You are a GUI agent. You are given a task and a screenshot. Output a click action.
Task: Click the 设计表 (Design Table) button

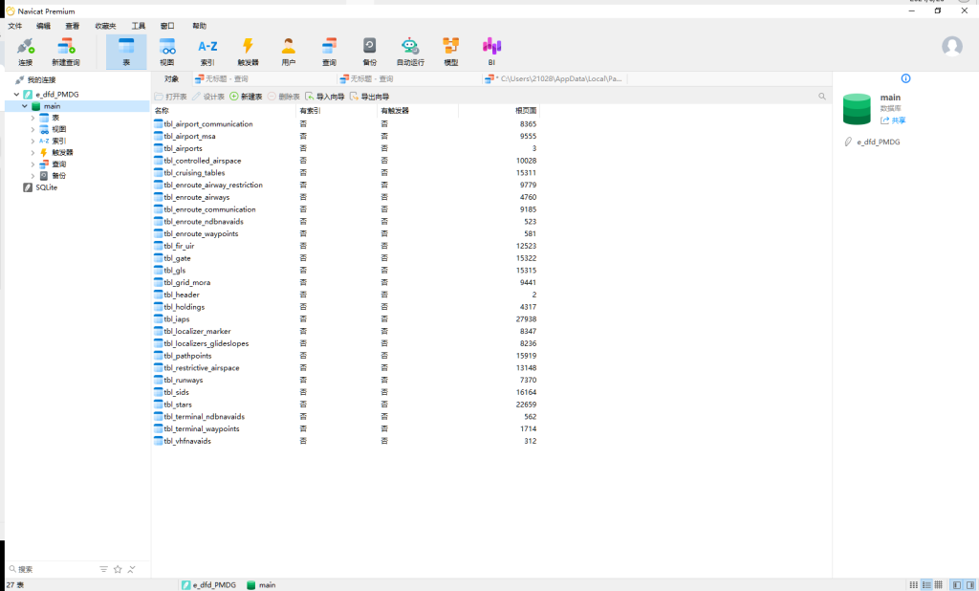[207, 97]
